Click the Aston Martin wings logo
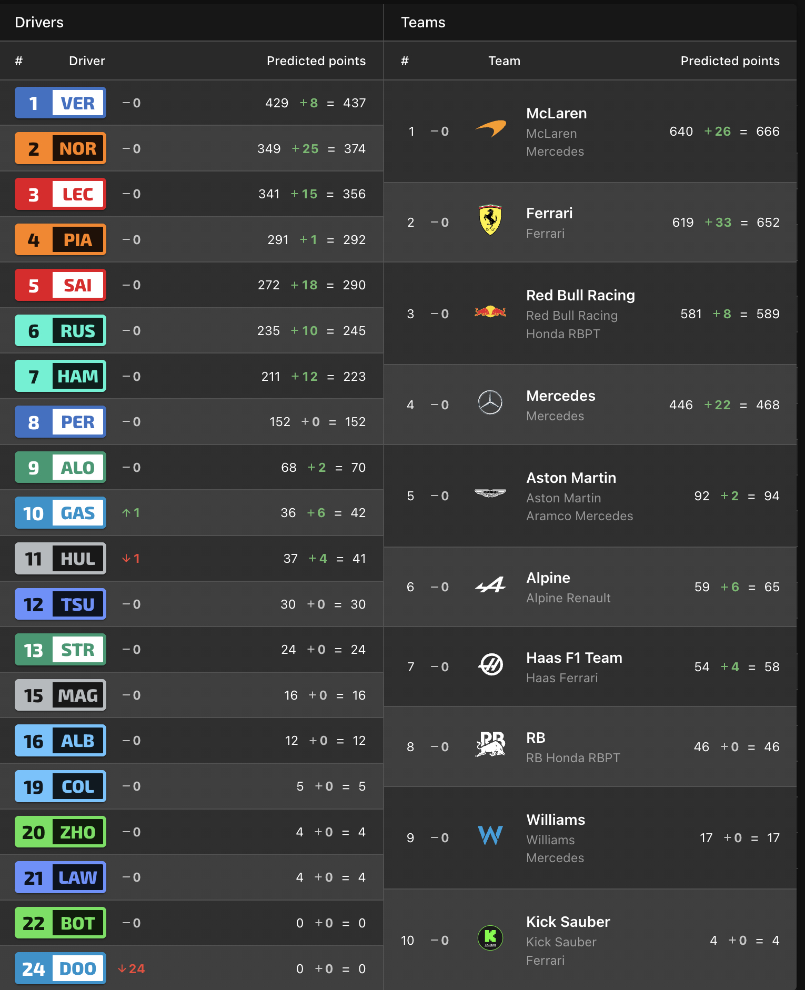Image resolution: width=805 pixels, height=990 pixels. click(x=490, y=493)
